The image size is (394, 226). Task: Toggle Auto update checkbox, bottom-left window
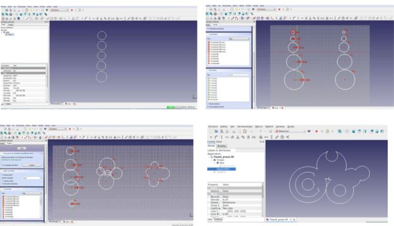pos(3,165)
